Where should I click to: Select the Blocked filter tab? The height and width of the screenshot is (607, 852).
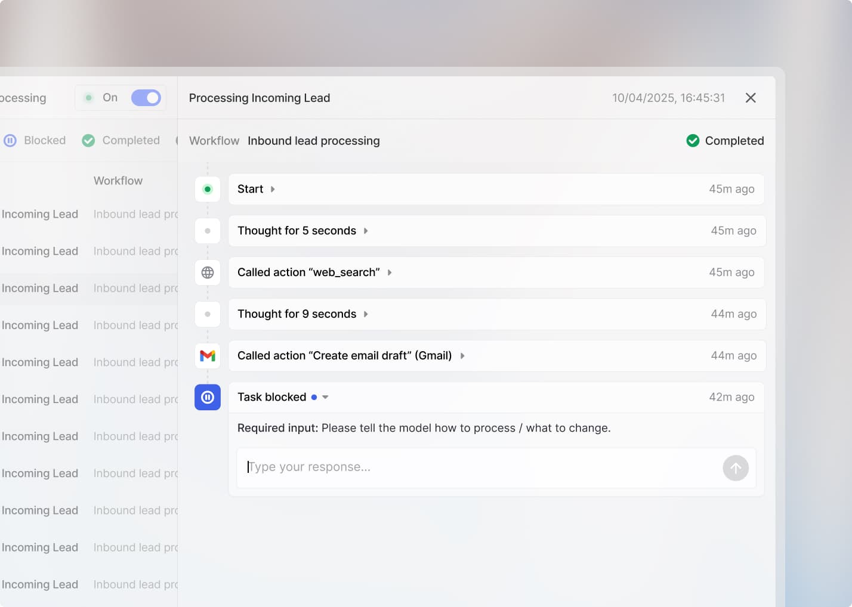[45, 141]
